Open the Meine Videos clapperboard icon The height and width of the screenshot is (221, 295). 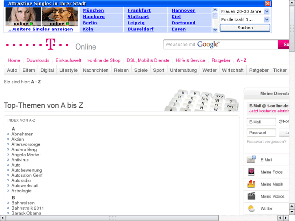pos(251,196)
